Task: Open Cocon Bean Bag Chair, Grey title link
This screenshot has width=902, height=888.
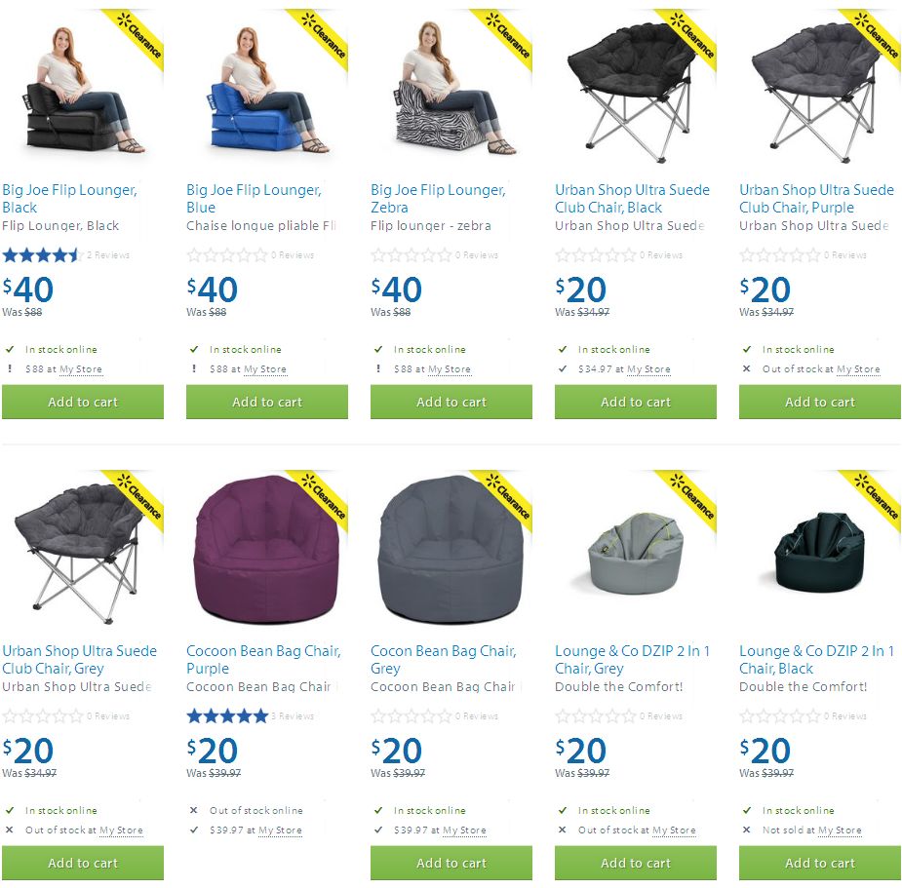Action: coord(443,660)
